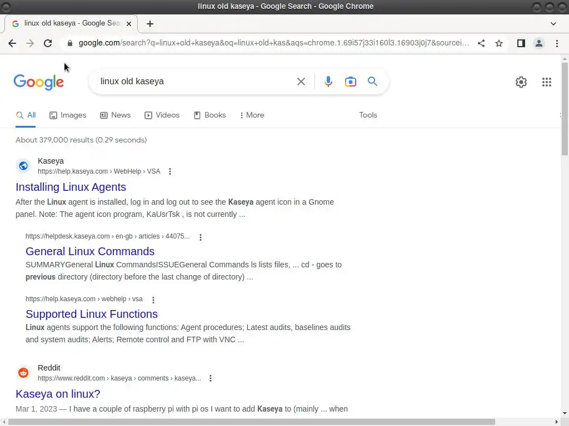Switch to the Books tab
Viewport: 569px width, 426px height.
click(x=209, y=115)
